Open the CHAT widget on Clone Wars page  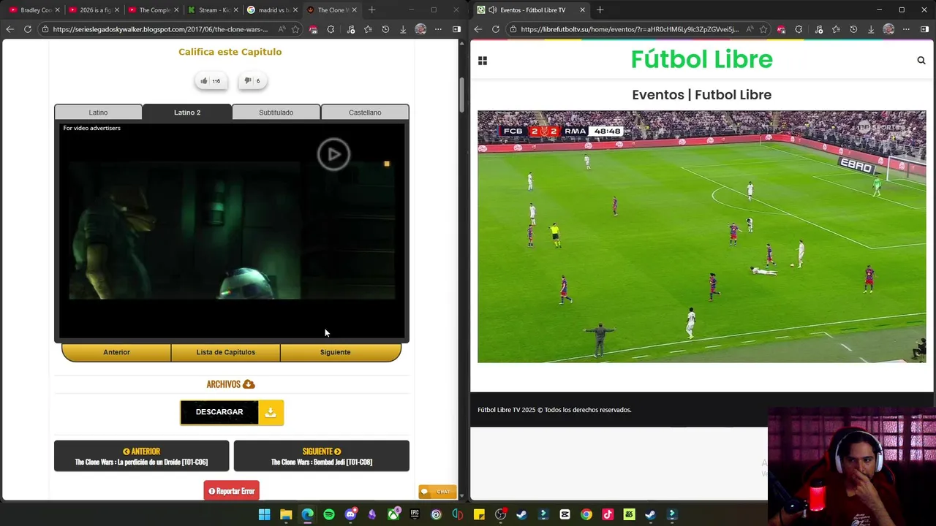(437, 492)
